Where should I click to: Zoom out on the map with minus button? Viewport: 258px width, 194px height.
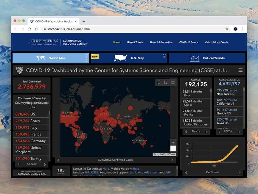(x=173, y=148)
